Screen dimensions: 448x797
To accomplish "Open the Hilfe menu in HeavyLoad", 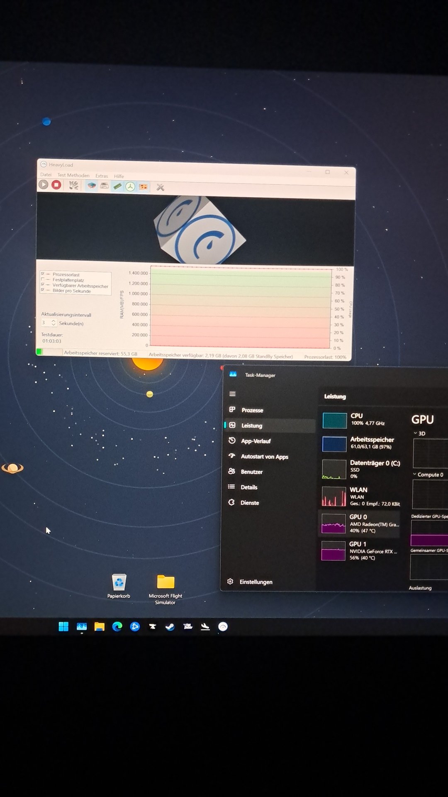I will pyautogui.click(x=119, y=176).
